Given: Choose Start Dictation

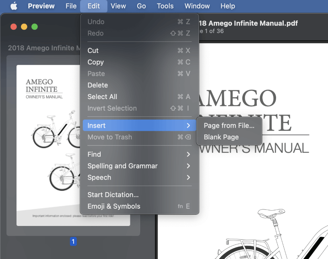Looking at the screenshot, I should coord(139,195).
